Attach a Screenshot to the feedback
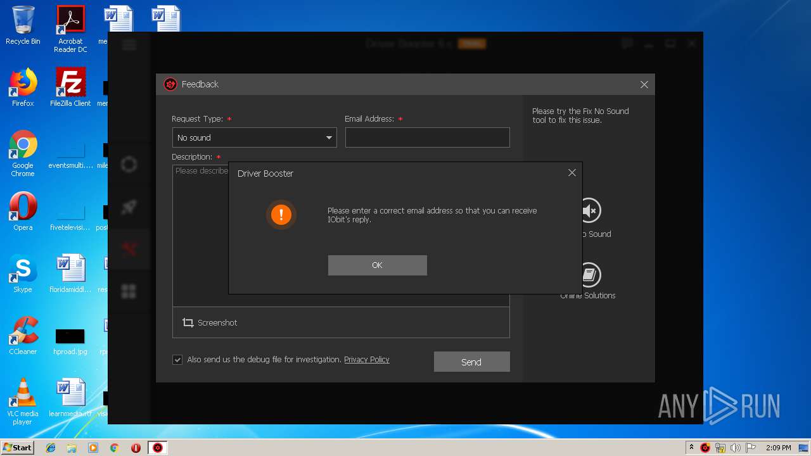811x456 pixels. (210, 322)
